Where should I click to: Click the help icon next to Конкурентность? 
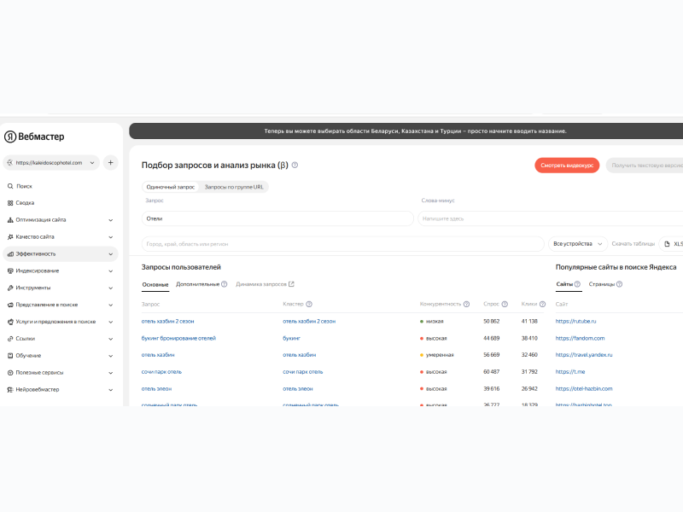(x=466, y=304)
